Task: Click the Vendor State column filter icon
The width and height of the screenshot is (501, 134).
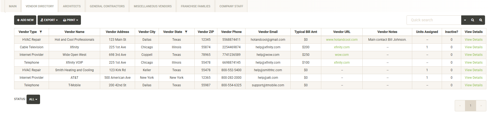Action: 186,32
